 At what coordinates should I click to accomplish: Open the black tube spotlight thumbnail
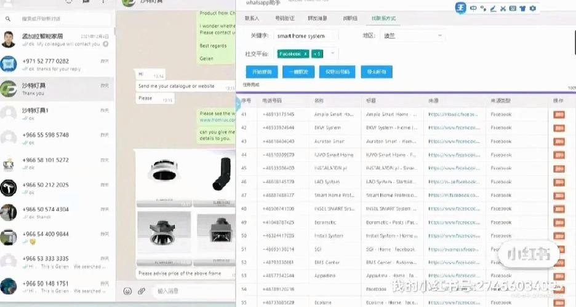(x=215, y=179)
